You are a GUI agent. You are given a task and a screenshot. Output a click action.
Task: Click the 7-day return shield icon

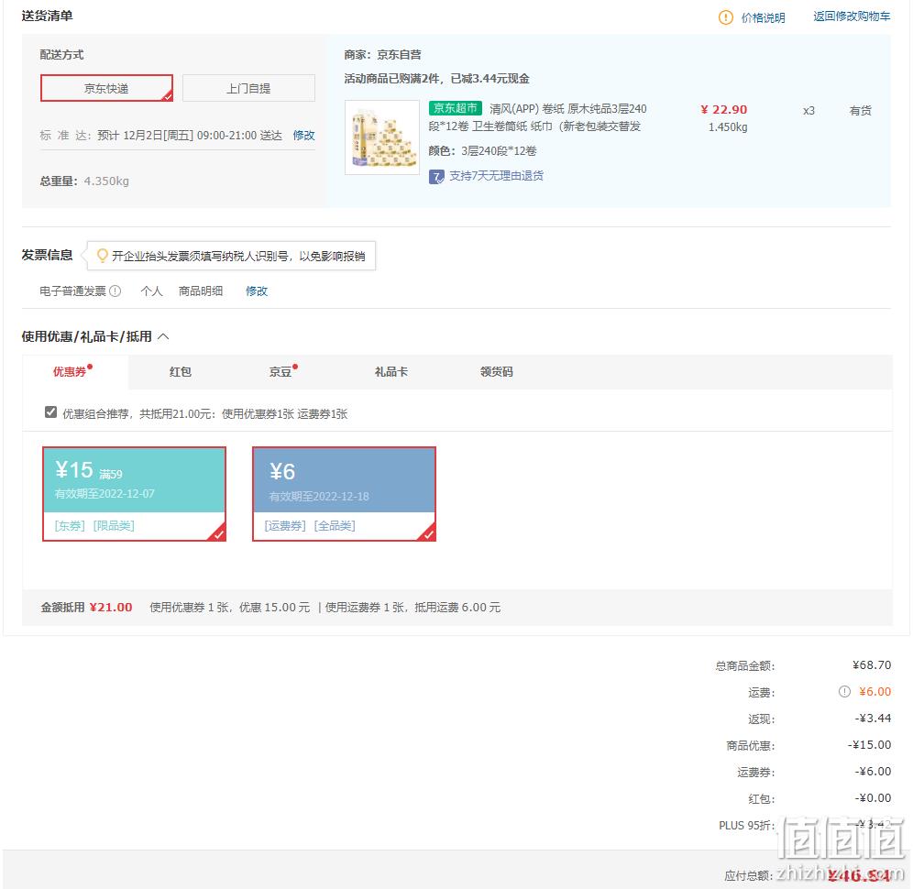(x=436, y=176)
